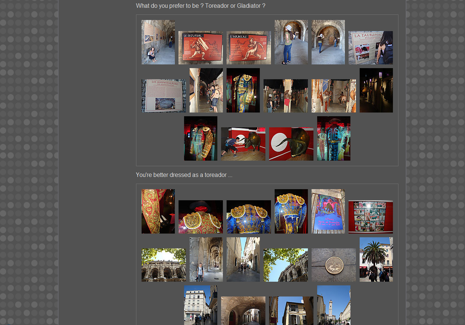
Task: Click the 'La Tauromachie' bullfighting sign photo
Action: click(370, 48)
